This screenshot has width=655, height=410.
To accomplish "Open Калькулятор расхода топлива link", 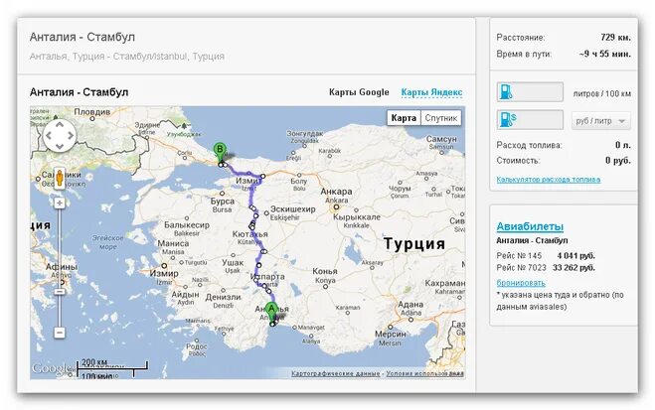I will (548, 180).
